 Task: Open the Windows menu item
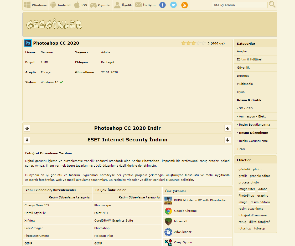tap(39, 5)
